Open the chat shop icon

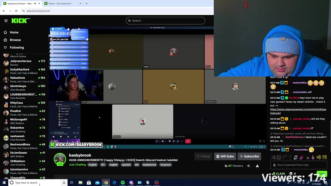point(291,174)
